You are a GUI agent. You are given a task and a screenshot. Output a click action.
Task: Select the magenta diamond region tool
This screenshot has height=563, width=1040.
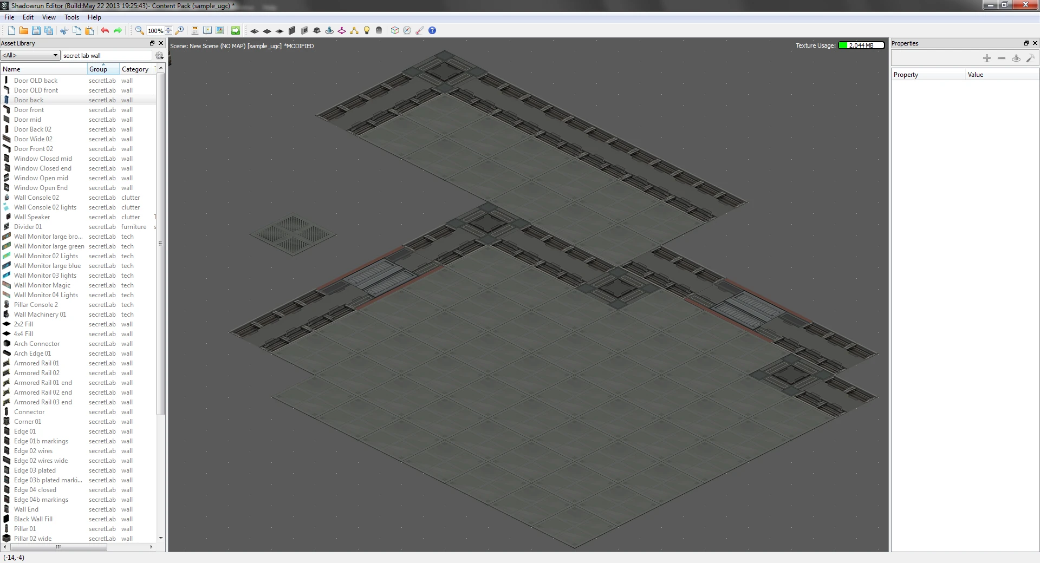click(342, 31)
